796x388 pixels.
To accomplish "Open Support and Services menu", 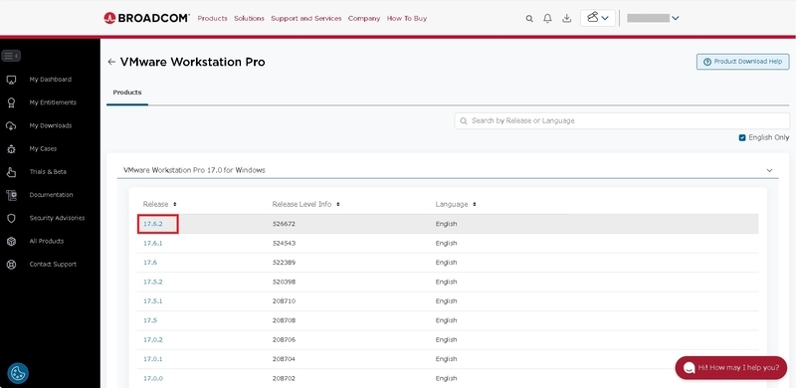I will tap(306, 18).
